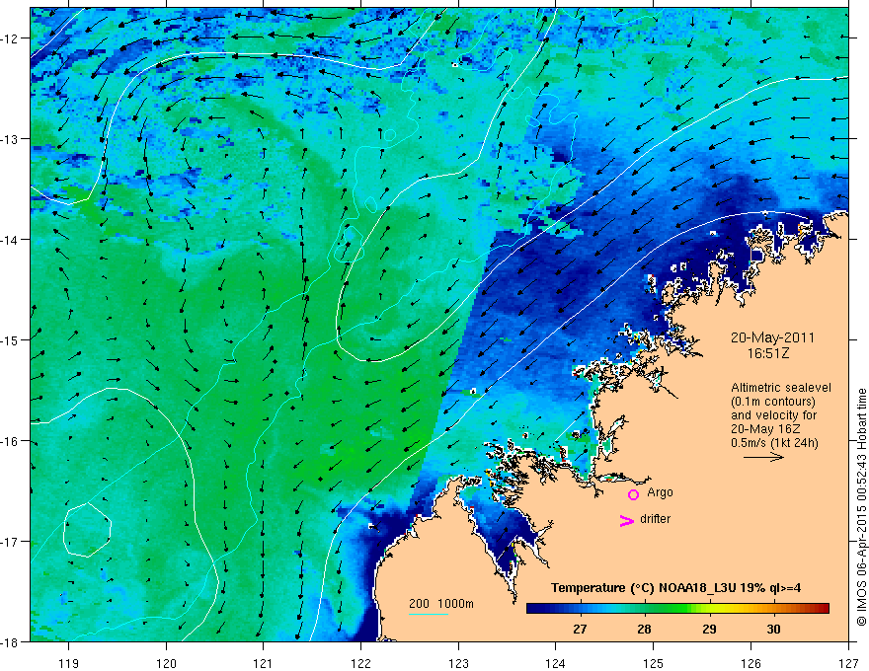
Task: Click colorbar tick label 30
Action: (x=773, y=629)
